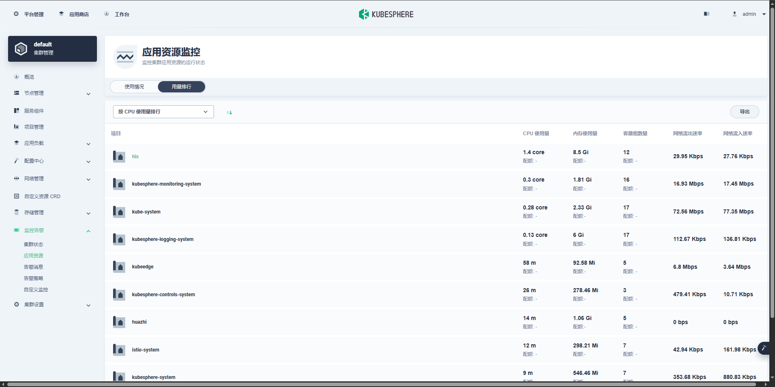Screen dimensions: 775x387
Task: Click the 监控告警 monitor icon
Action: pos(17,230)
